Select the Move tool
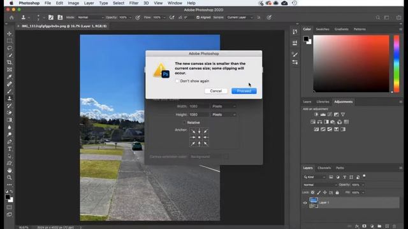The width and height of the screenshot is (408, 229). point(10,34)
